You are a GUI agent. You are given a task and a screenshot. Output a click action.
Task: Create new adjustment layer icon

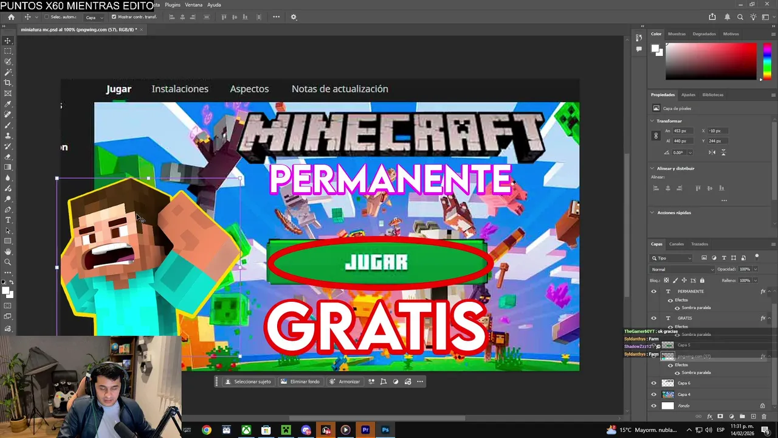(731, 417)
